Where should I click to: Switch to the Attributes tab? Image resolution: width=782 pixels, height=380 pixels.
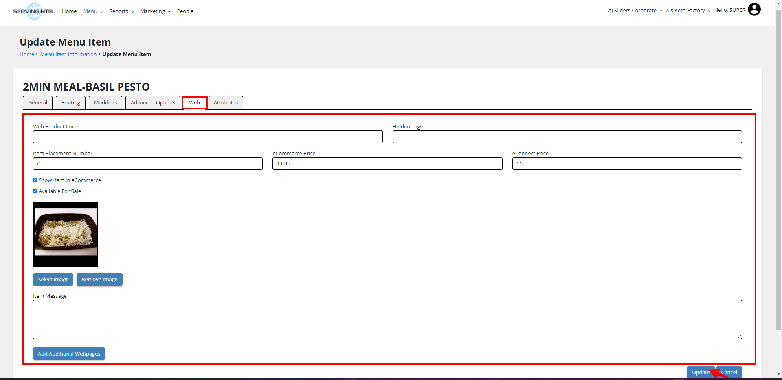click(226, 103)
